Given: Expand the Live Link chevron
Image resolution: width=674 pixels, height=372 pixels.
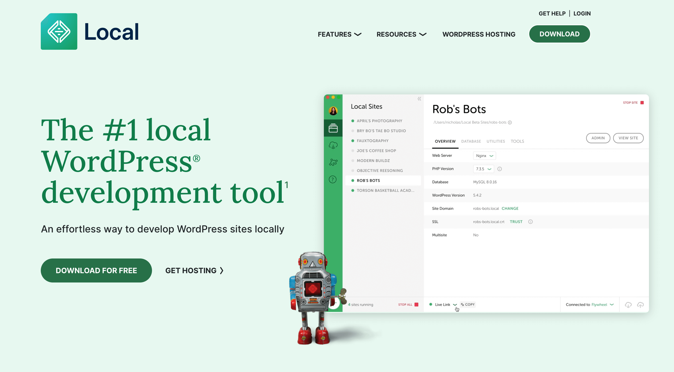Looking at the screenshot, I should 455,305.
